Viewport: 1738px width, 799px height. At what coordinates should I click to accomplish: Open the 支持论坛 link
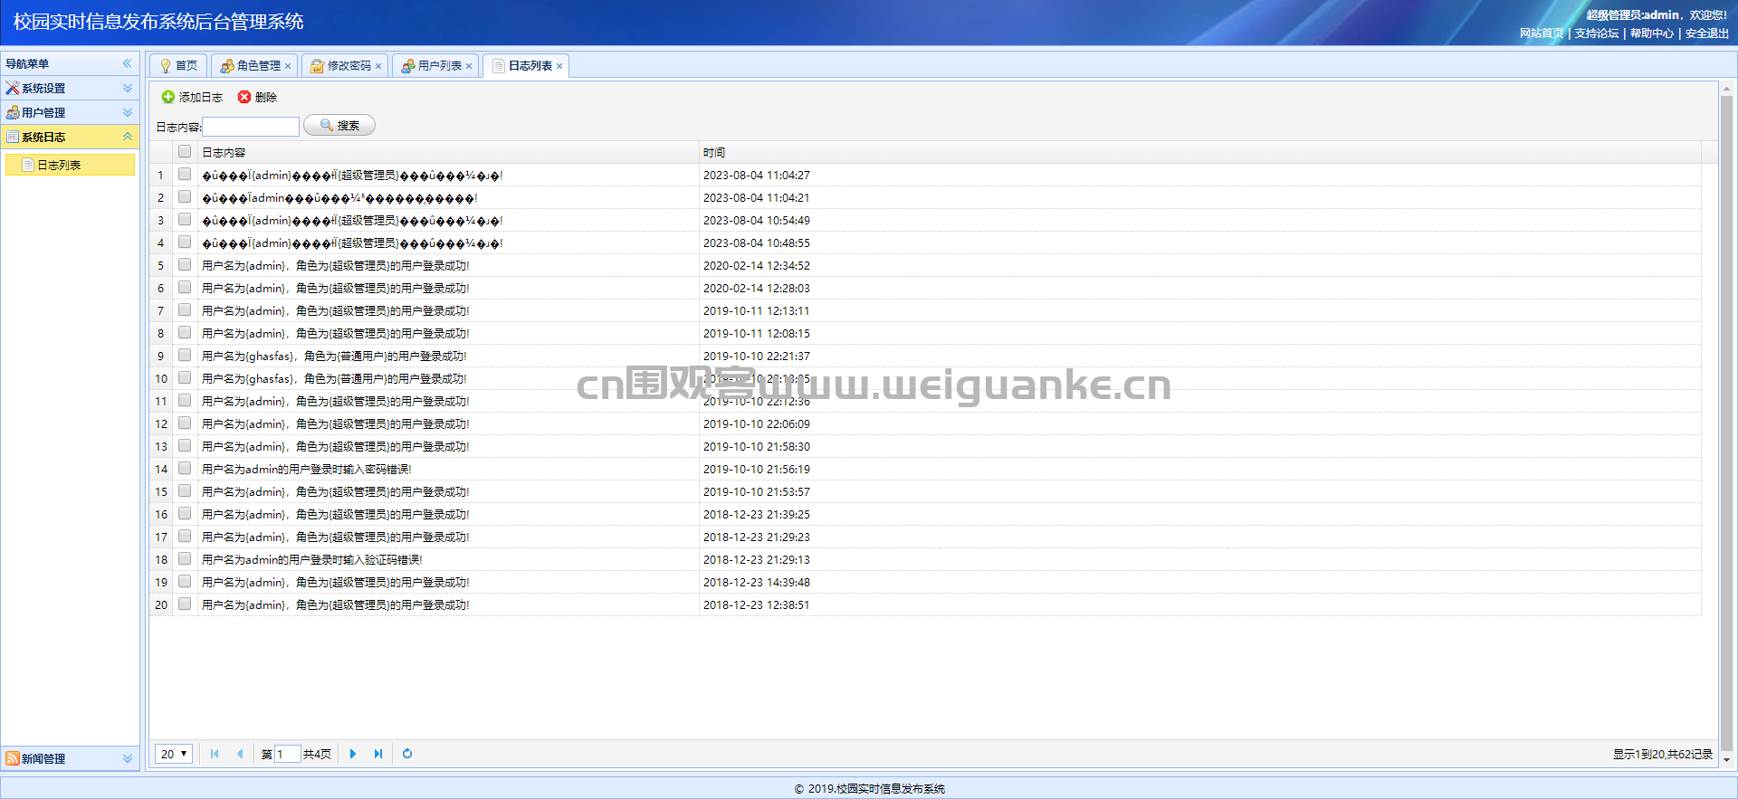1597,33
